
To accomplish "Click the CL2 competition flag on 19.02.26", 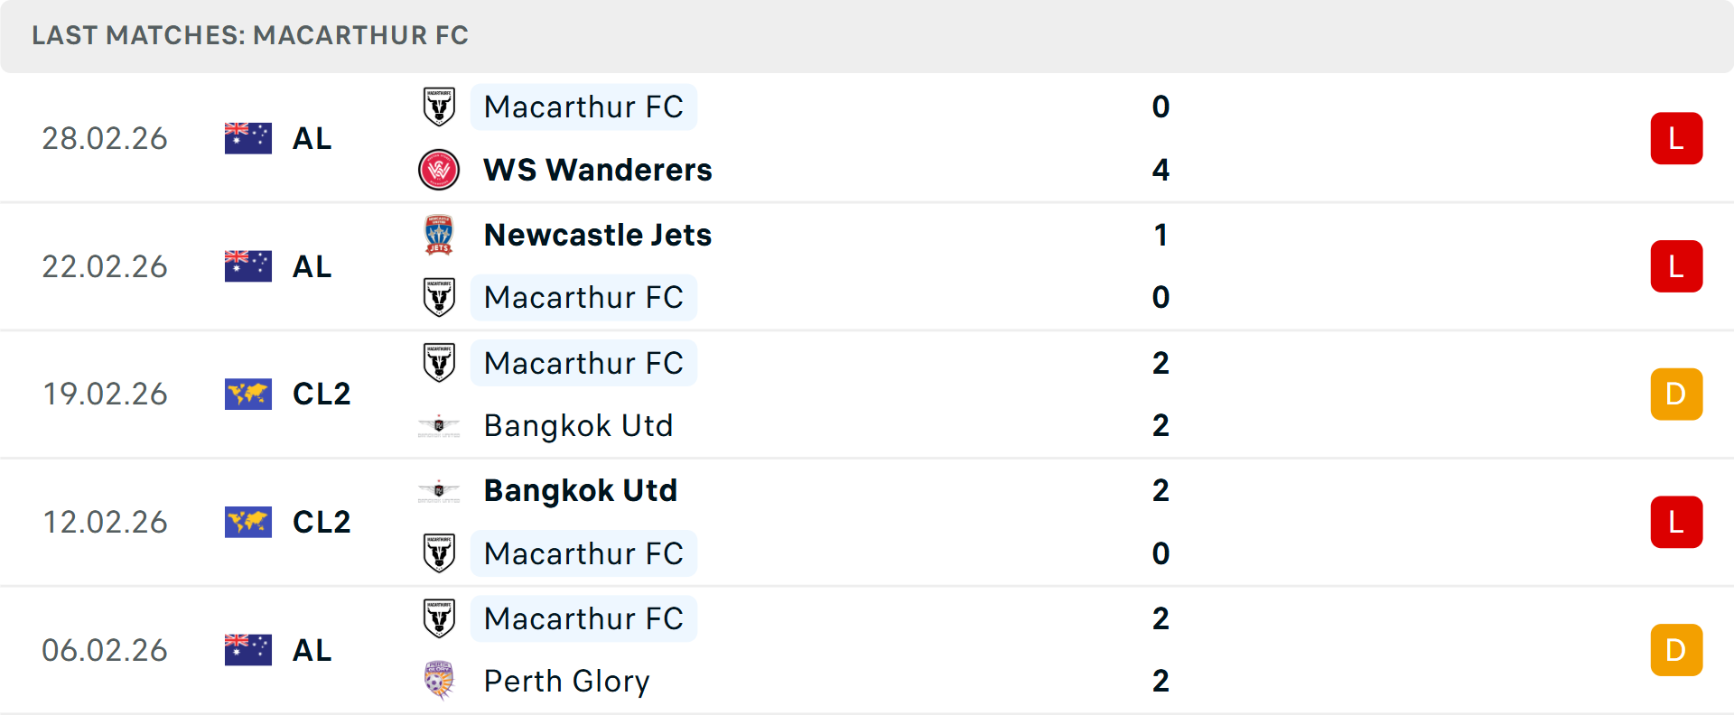I will coord(248,395).
